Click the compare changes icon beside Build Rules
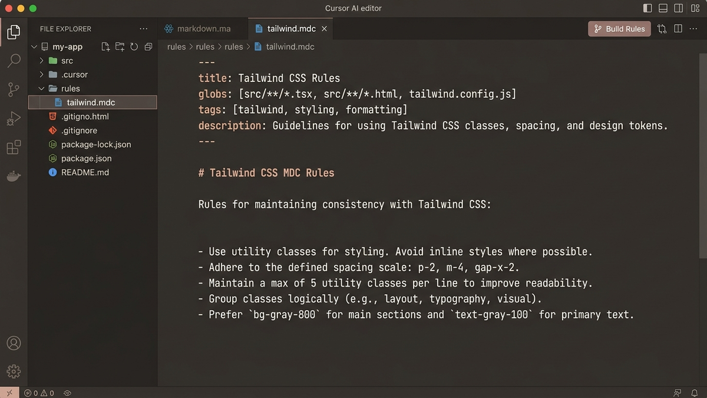 click(662, 28)
